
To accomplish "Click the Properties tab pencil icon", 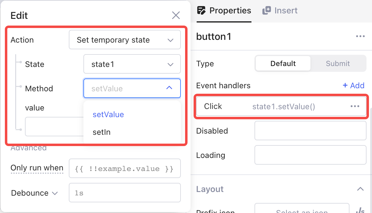I will [202, 10].
